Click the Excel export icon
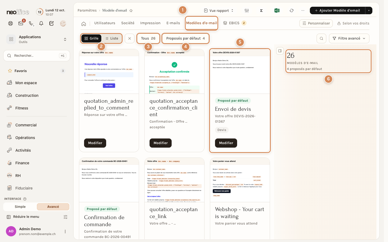The image size is (388, 242). click(277, 10)
